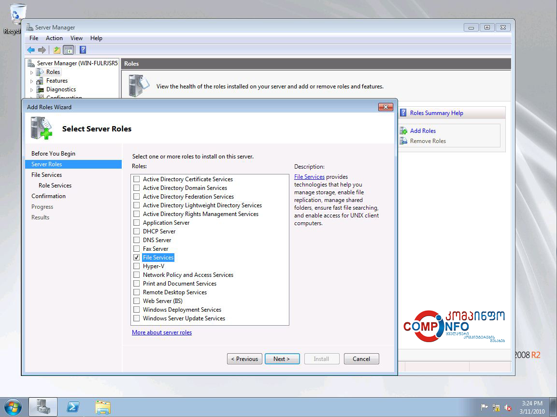Click the Add Roles link in Server Manager
Viewport: 557px width, 417px height.
click(423, 131)
